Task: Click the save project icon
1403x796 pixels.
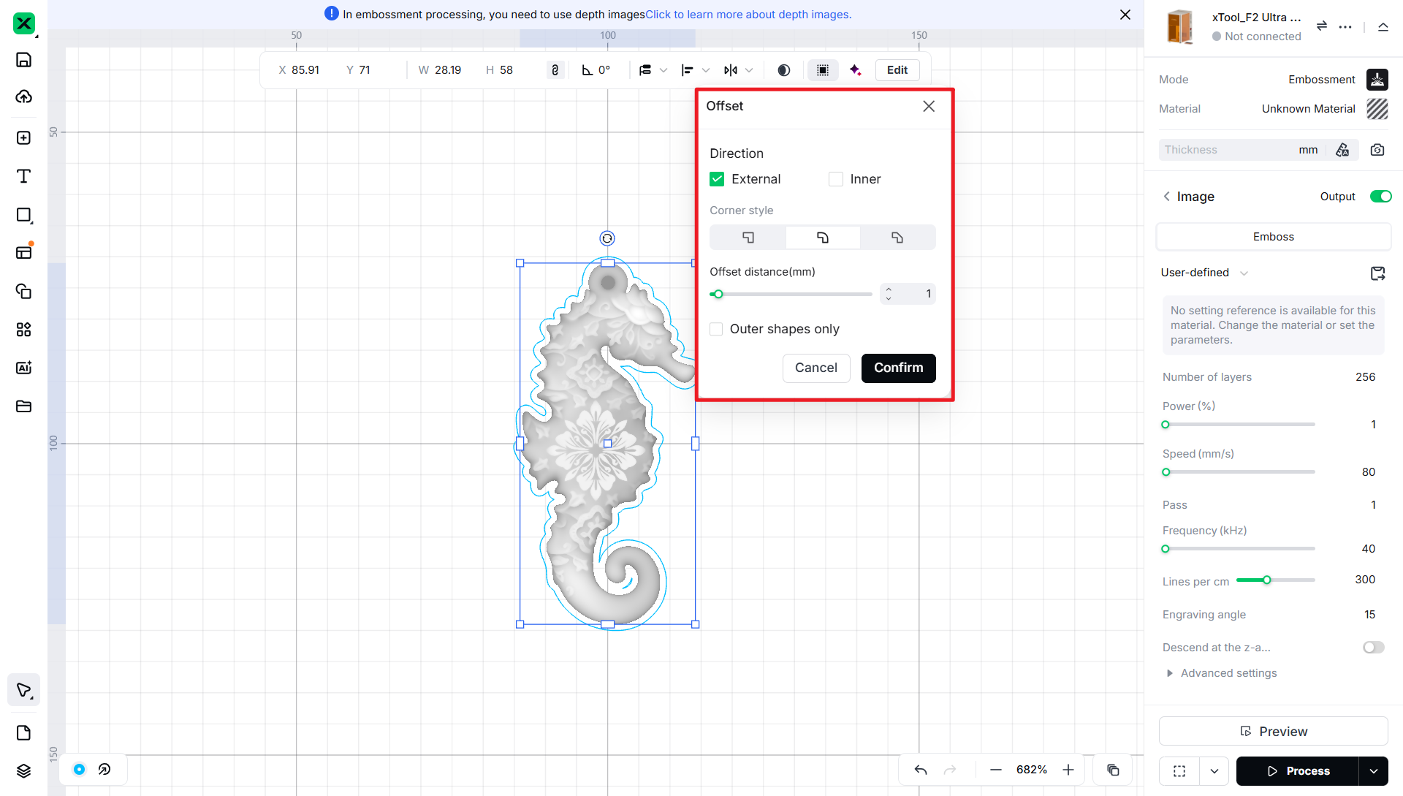Action: click(x=23, y=60)
